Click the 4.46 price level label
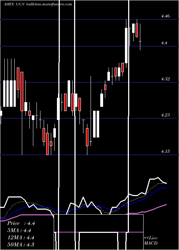The height and width of the screenshot is (250, 179). point(165,16)
